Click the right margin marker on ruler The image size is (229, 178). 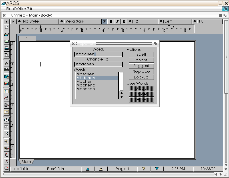pos(174,27)
